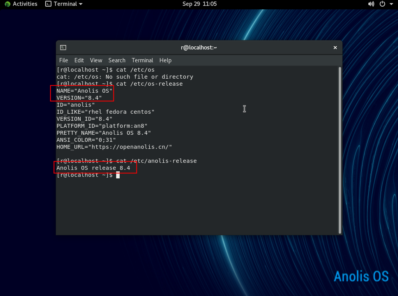
Task: Expand the Terminal app menu dropdown arrow
Action: (x=81, y=4)
